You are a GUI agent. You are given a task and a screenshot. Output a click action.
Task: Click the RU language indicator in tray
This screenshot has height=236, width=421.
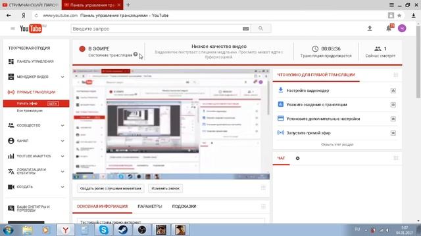point(357,229)
